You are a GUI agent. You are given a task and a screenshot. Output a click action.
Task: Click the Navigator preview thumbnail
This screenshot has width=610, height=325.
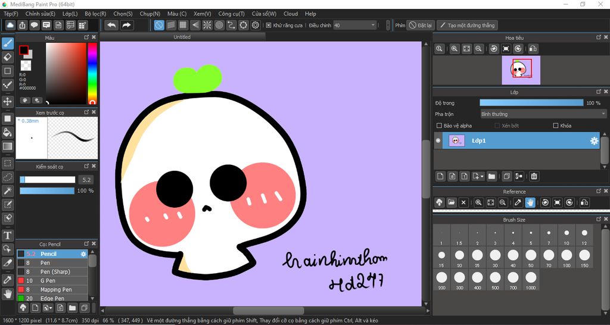(521, 70)
